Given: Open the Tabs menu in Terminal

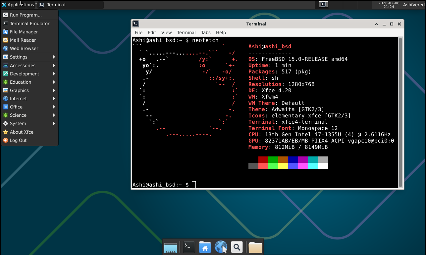Looking at the screenshot, I should point(206,32).
